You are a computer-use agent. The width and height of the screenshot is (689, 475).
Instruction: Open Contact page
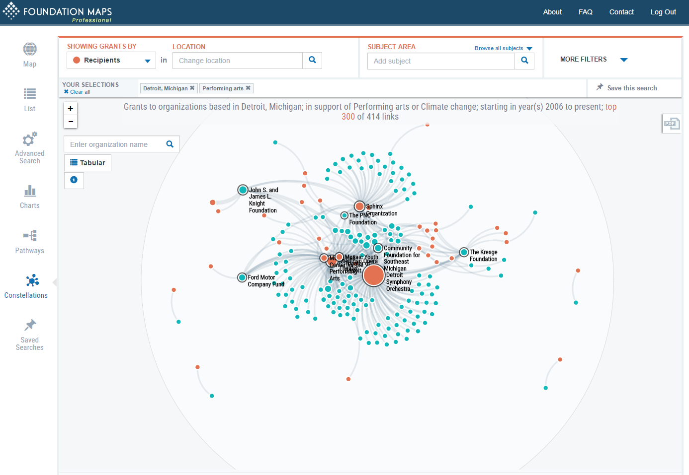point(621,12)
